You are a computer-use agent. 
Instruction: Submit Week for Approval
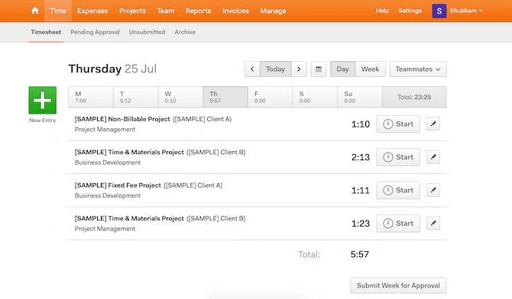[x=398, y=285]
